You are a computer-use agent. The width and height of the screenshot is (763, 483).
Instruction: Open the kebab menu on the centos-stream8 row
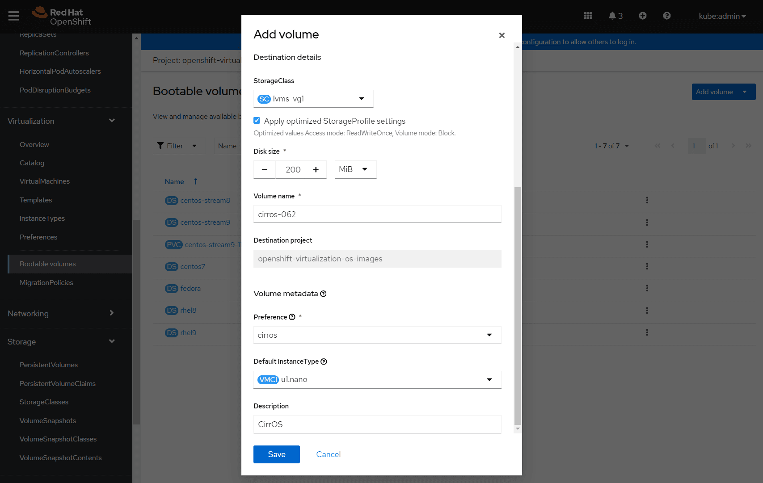click(647, 200)
